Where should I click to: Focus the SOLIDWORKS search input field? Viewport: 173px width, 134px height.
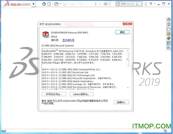[128, 4]
